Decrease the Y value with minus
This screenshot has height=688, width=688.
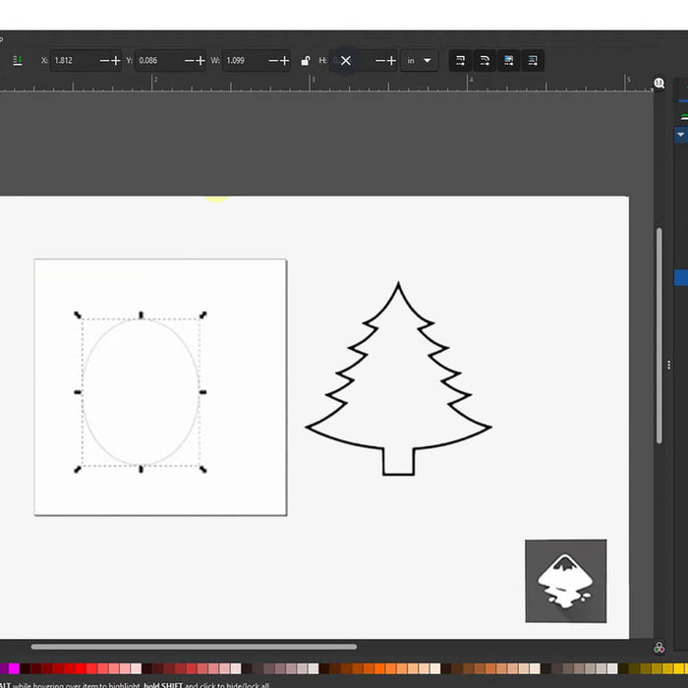(x=189, y=61)
